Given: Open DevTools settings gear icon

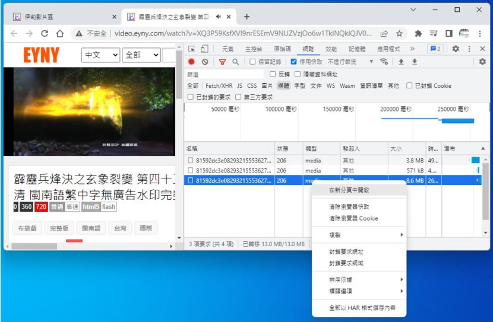Looking at the screenshot, I should (456, 49).
